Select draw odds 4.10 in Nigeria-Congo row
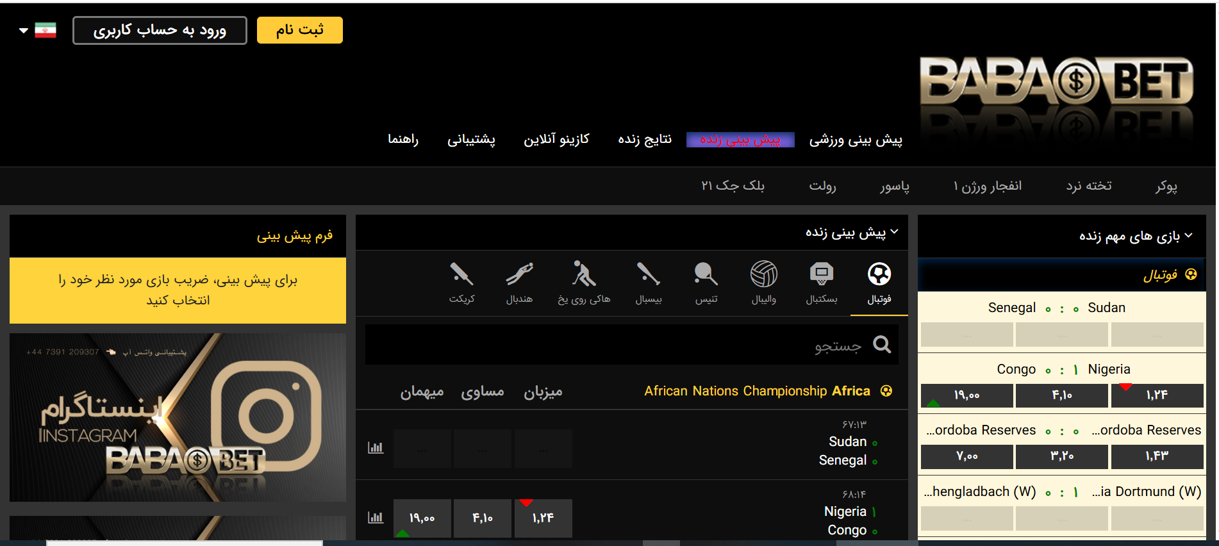Image resolution: width=1219 pixels, height=546 pixels. (x=483, y=518)
